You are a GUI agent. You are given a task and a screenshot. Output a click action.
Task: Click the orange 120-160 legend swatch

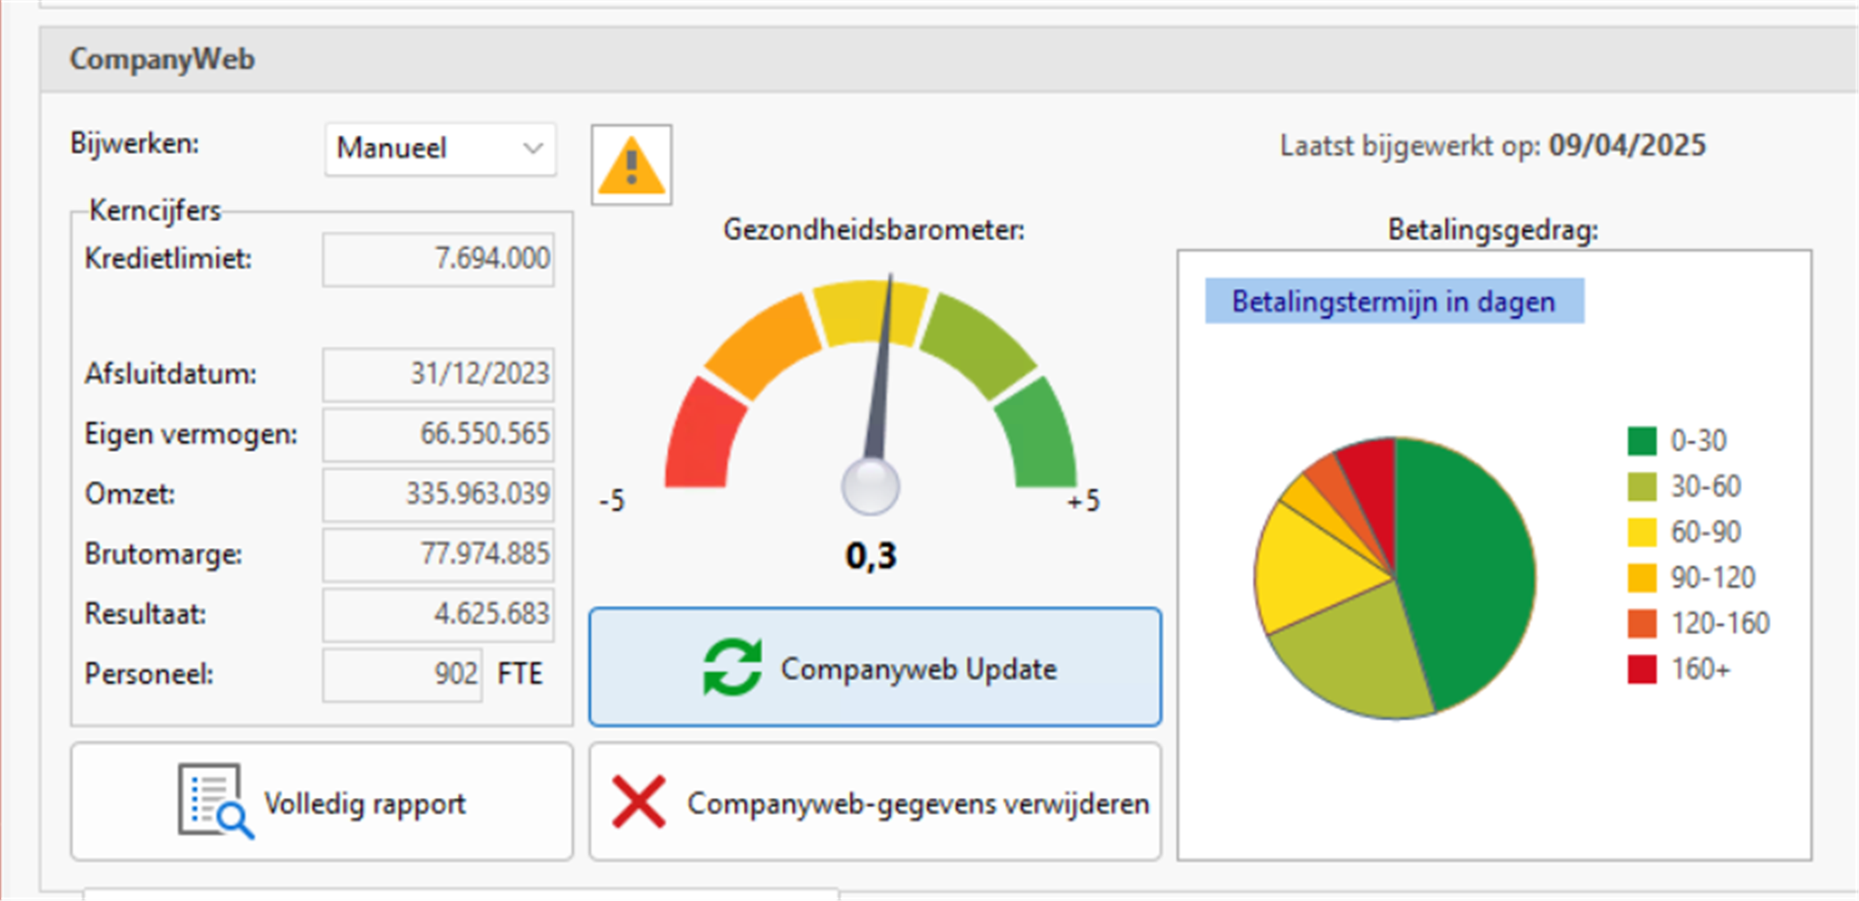(1641, 623)
